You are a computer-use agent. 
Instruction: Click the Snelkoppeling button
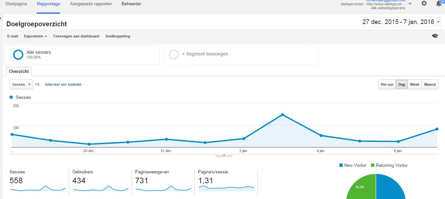click(x=118, y=36)
